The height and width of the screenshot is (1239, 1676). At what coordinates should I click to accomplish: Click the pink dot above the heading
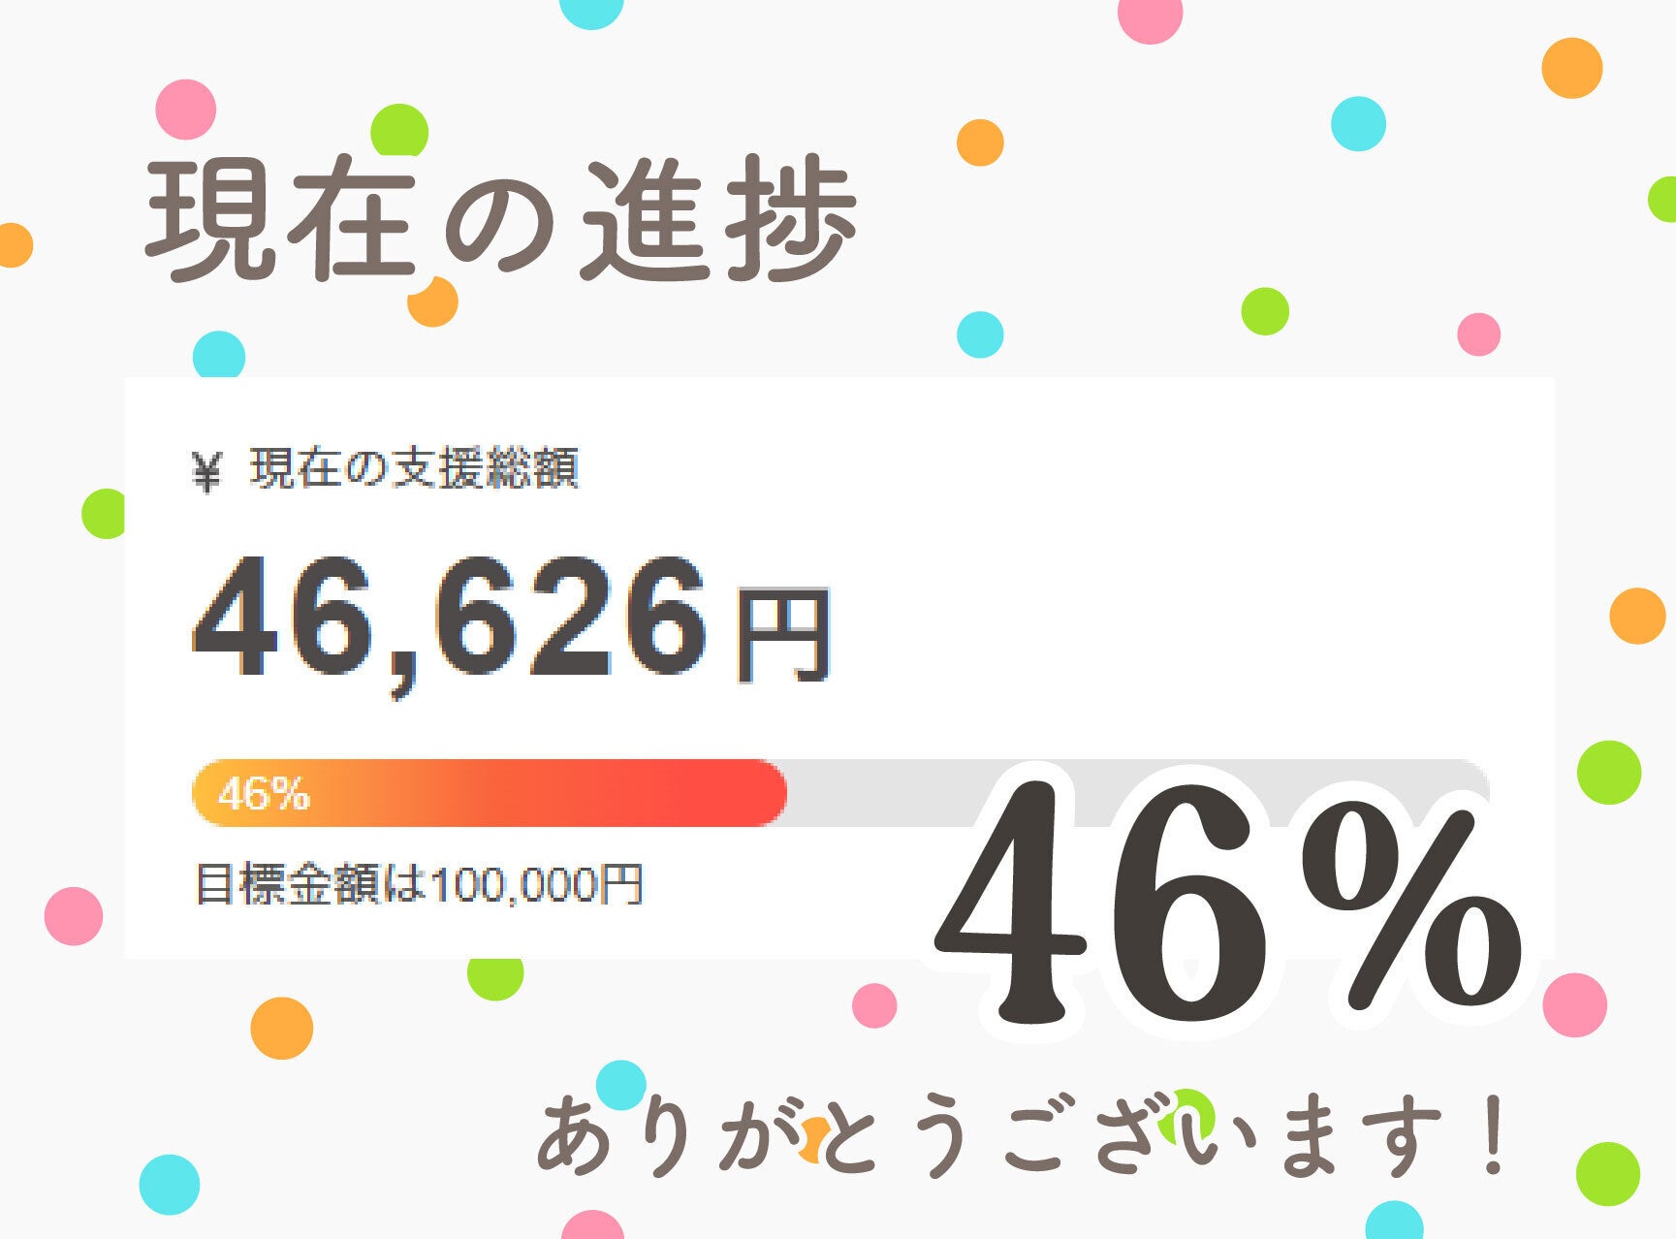pos(186,110)
